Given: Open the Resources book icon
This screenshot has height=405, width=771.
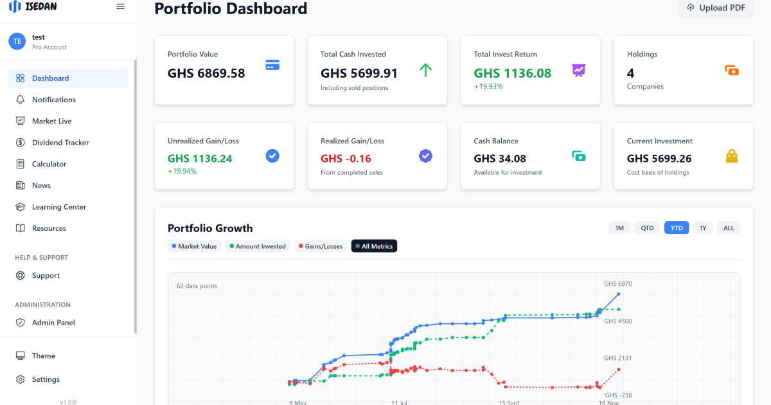Looking at the screenshot, I should pyautogui.click(x=21, y=228).
